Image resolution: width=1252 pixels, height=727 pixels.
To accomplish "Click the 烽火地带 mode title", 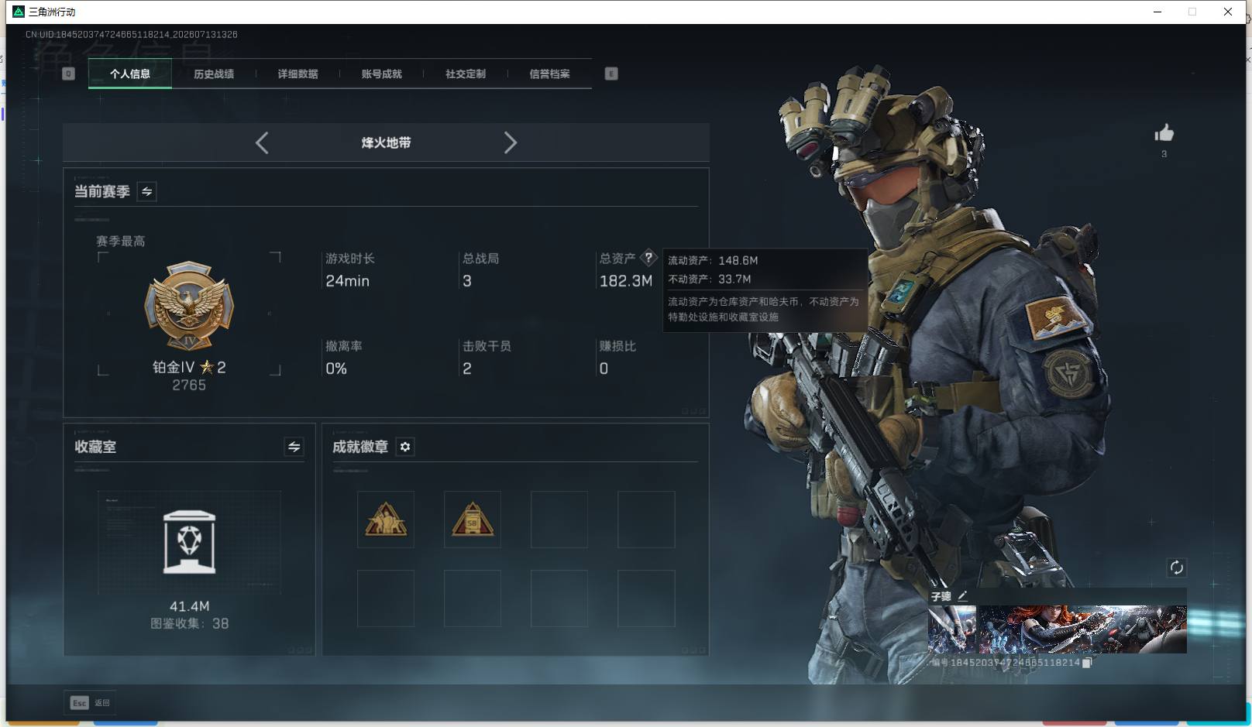I will (x=386, y=142).
